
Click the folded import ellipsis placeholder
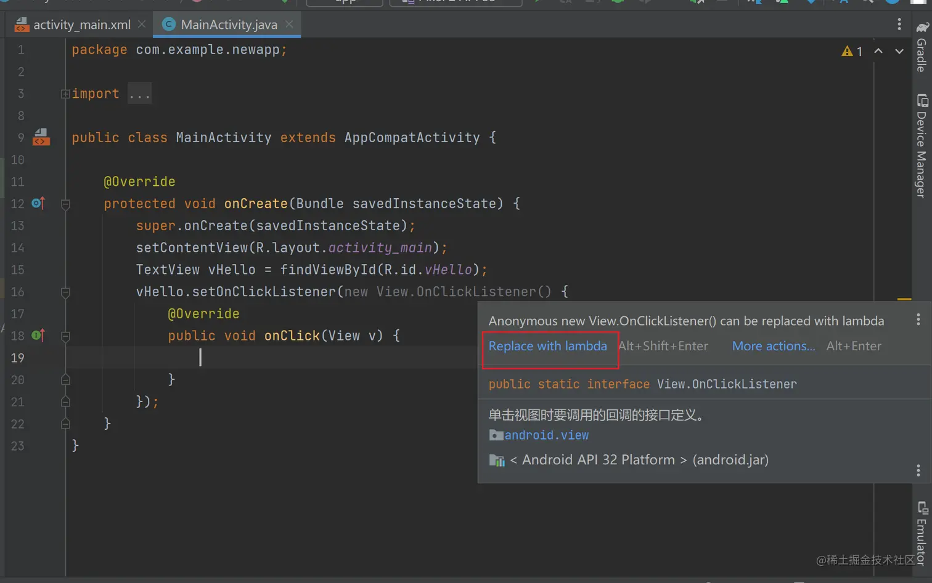coord(140,94)
